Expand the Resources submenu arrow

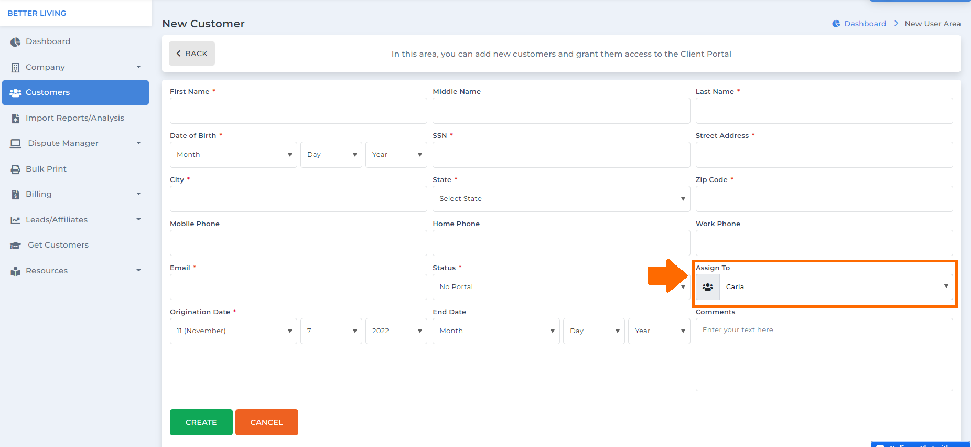click(139, 270)
